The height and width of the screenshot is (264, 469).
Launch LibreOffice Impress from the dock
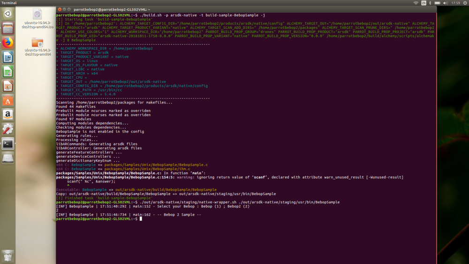point(8,86)
